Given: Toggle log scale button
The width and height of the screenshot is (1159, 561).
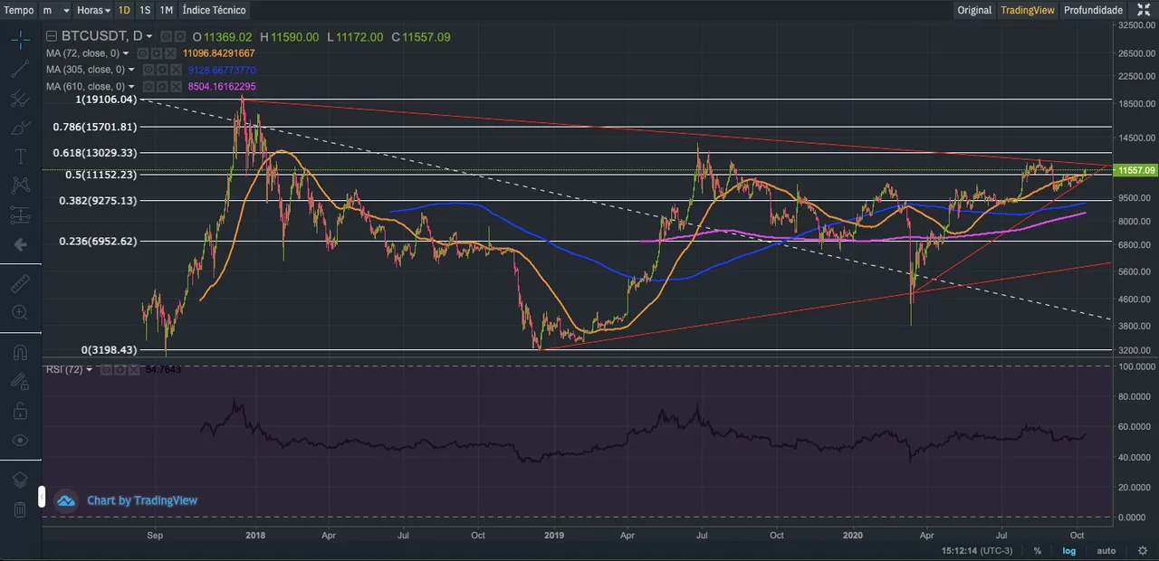Looking at the screenshot, I should coord(1069,550).
